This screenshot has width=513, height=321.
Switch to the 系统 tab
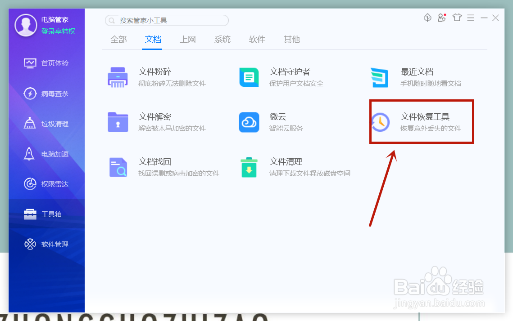click(x=222, y=40)
